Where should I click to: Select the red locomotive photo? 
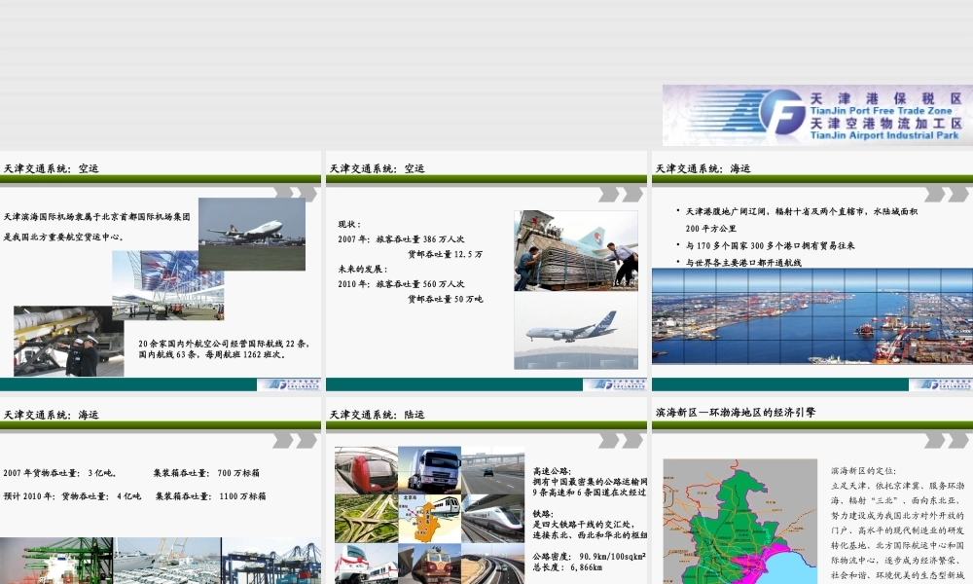pos(429,564)
